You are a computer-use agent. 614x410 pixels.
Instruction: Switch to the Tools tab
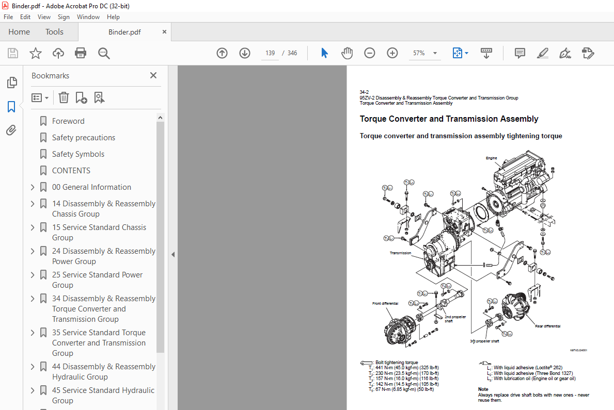coord(54,32)
